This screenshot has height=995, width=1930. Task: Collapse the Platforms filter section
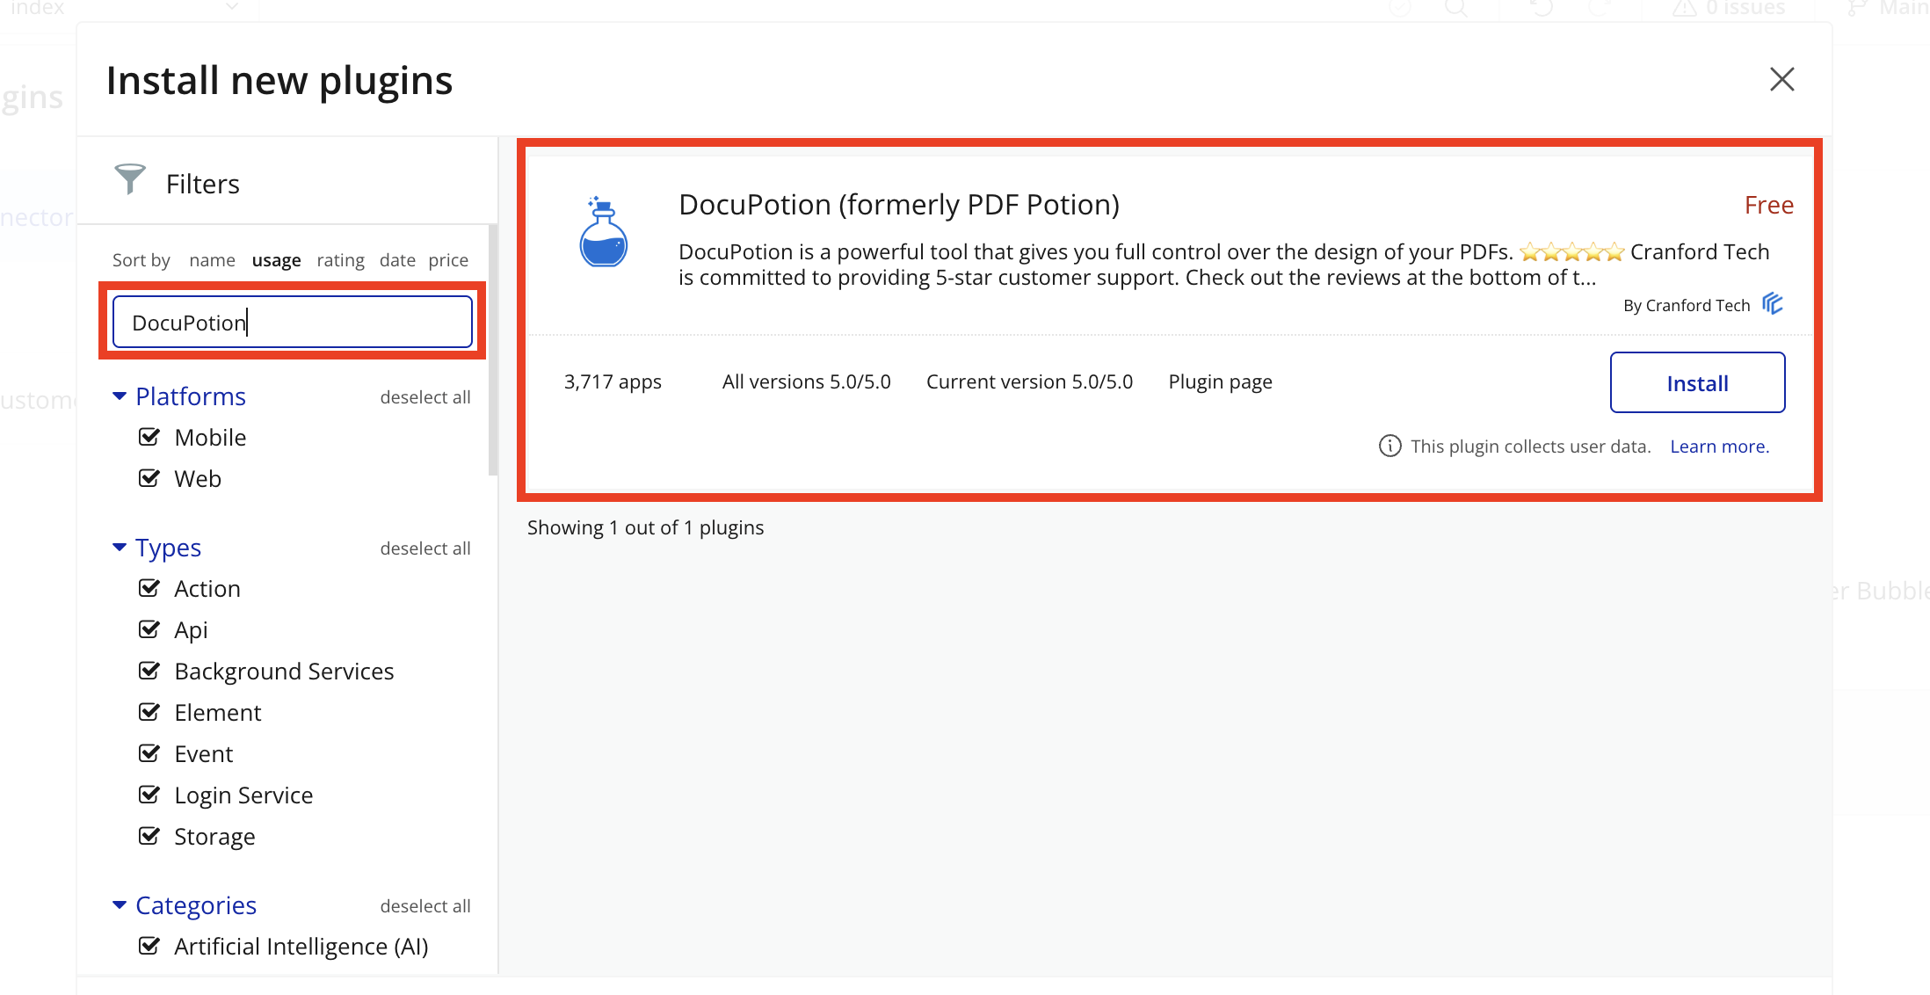click(x=120, y=396)
